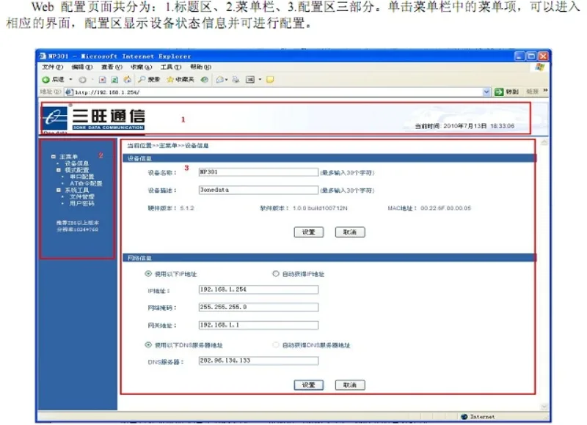Image resolution: width=587 pixels, height=425 pixels.
Task: Open the Home page icon
Action: click(x=127, y=79)
